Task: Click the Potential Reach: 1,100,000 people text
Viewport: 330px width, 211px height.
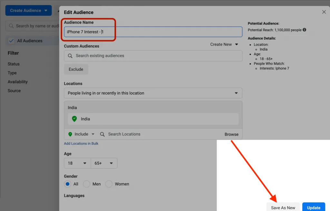Action: [x=275, y=30]
